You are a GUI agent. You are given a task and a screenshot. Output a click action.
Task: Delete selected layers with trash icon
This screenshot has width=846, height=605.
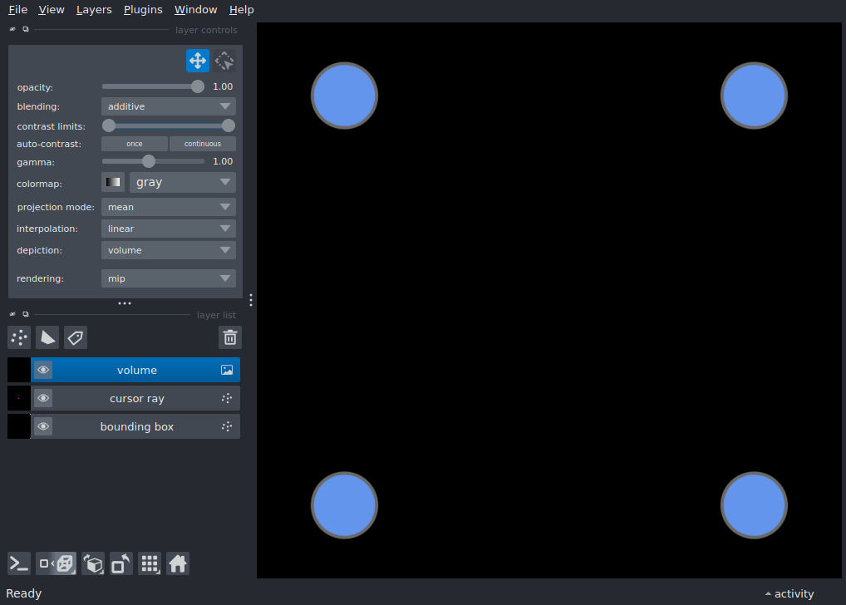click(x=230, y=337)
